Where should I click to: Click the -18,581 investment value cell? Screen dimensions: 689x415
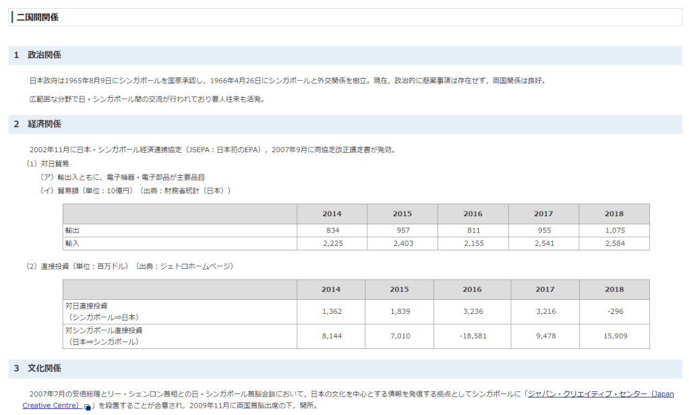click(x=472, y=336)
